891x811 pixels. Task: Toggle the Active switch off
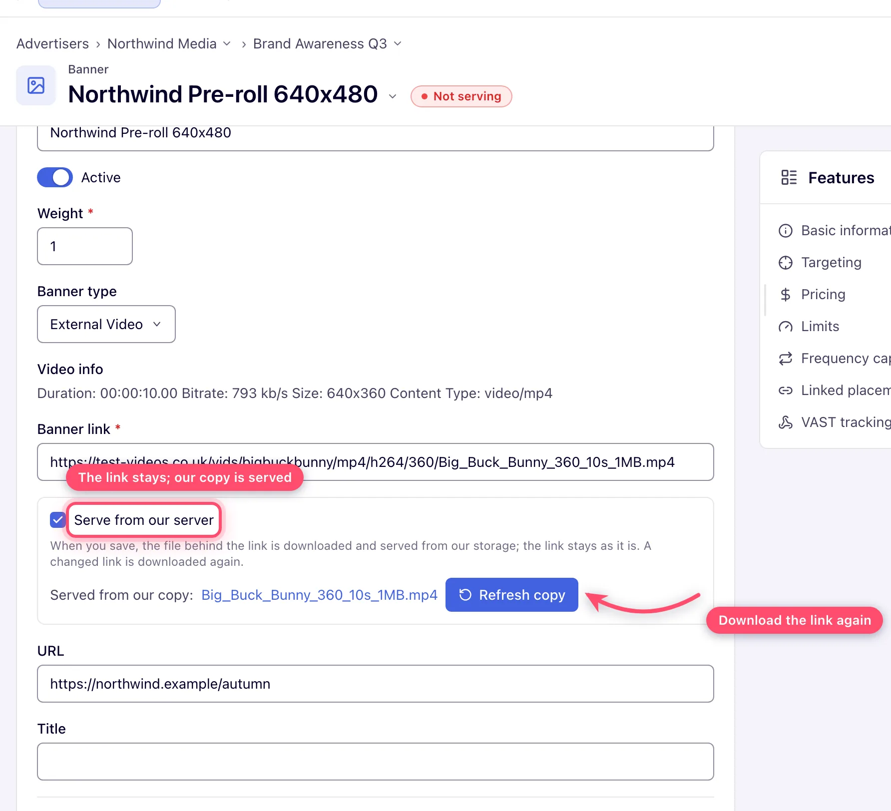[55, 177]
